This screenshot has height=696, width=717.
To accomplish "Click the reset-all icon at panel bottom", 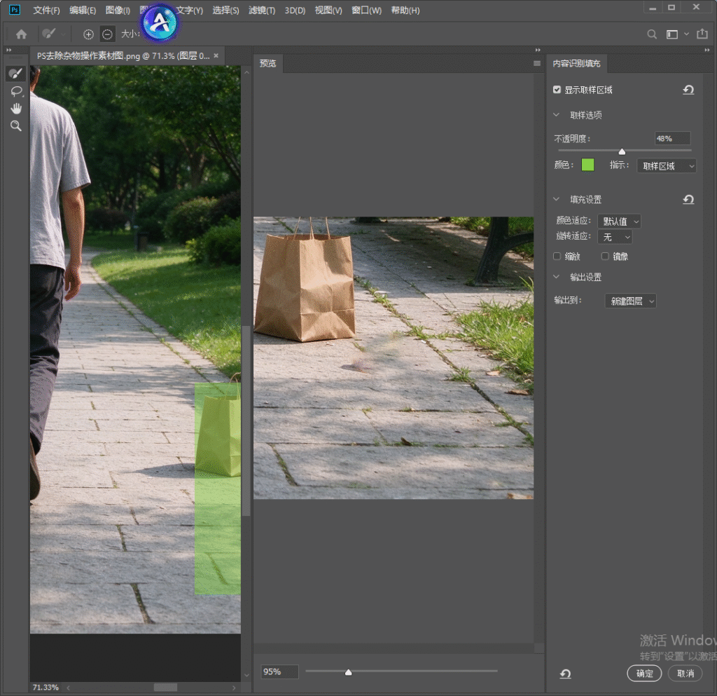I will 565,674.
